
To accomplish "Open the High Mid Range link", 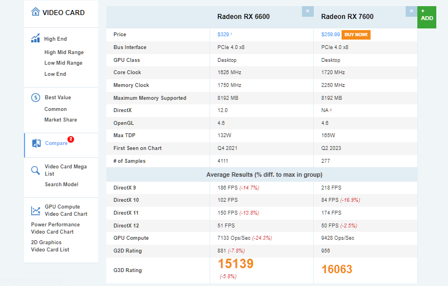I will pyautogui.click(x=64, y=52).
